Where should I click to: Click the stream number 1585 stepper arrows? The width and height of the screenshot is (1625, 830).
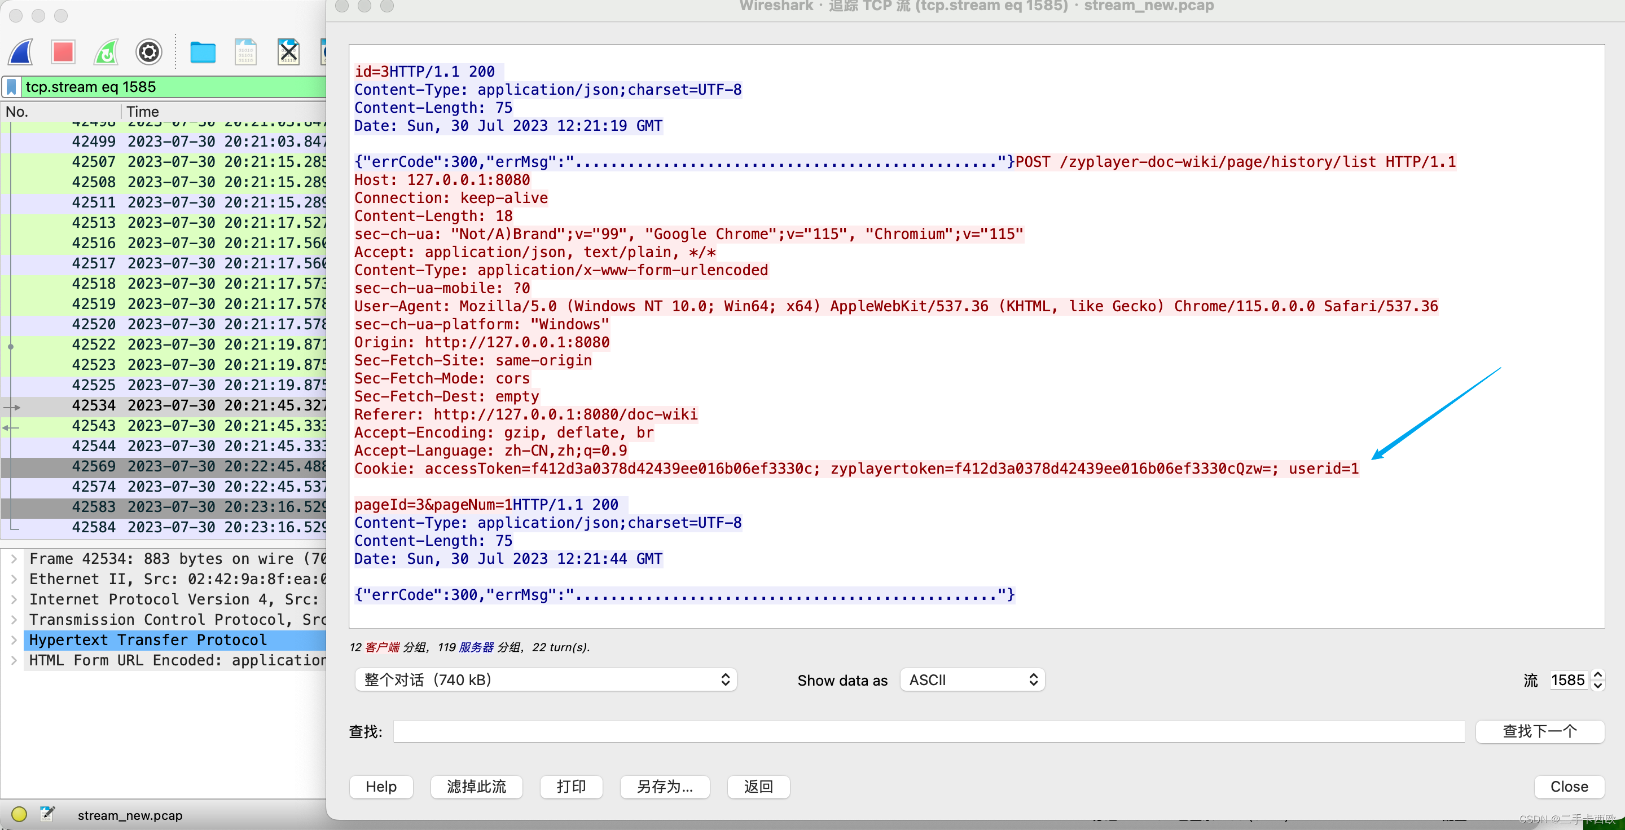click(x=1597, y=680)
